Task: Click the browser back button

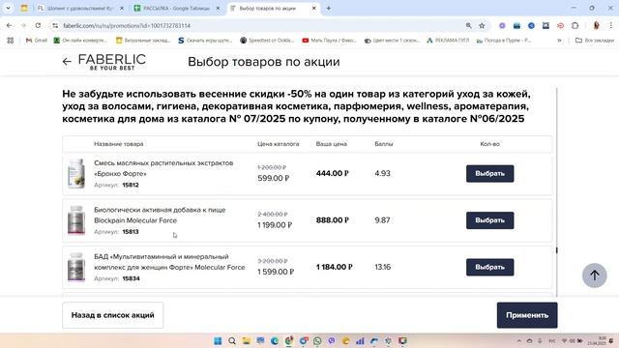Action: pos(9,25)
